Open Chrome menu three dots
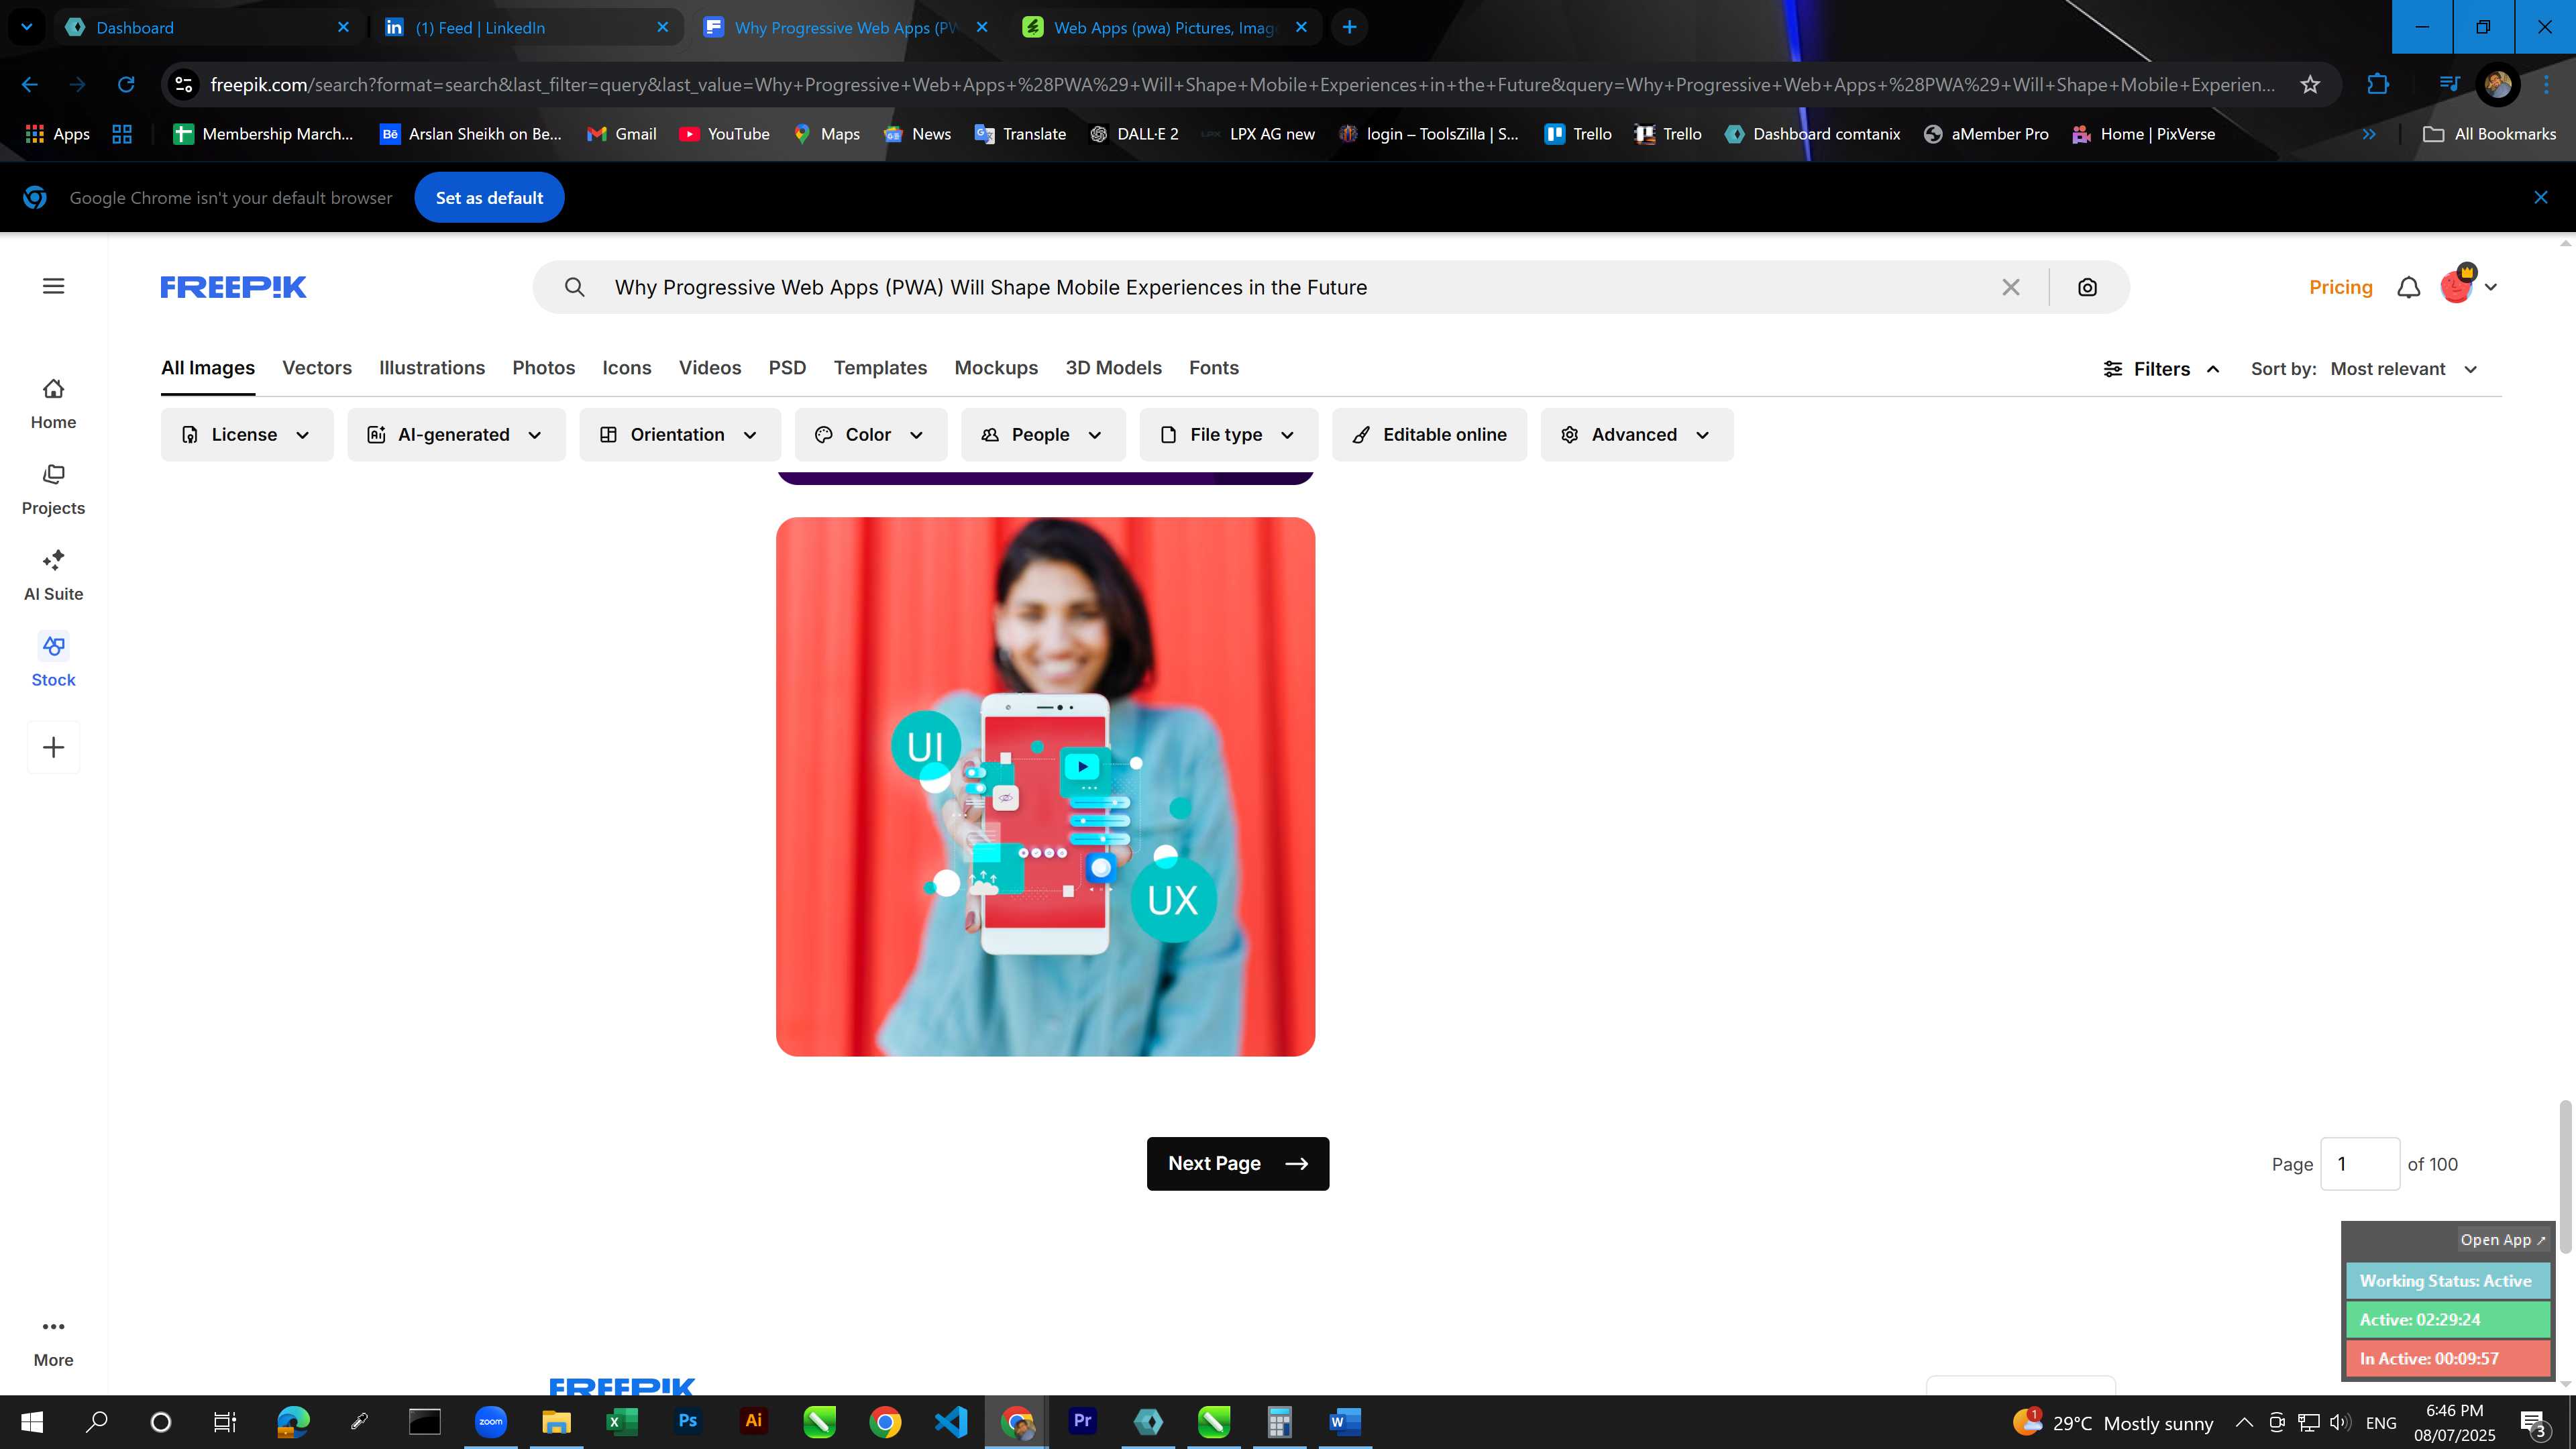This screenshot has width=2576, height=1449. click(x=2546, y=85)
